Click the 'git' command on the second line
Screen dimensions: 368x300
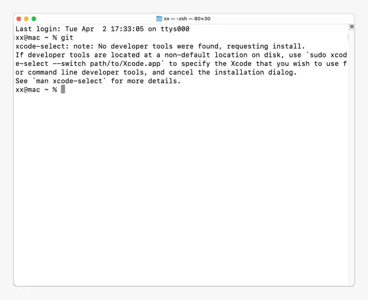pyautogui.click(x=67, y=37)
